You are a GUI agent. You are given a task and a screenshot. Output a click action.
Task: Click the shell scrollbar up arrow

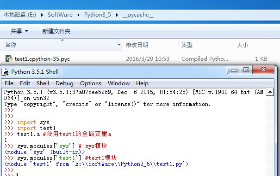270,92
